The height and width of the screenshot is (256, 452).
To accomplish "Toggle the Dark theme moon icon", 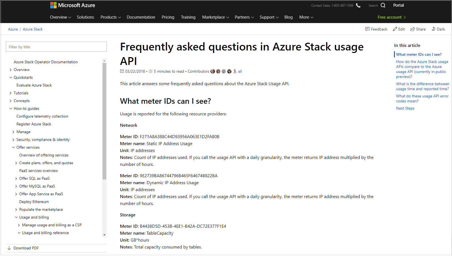I will tap(433, 29).
